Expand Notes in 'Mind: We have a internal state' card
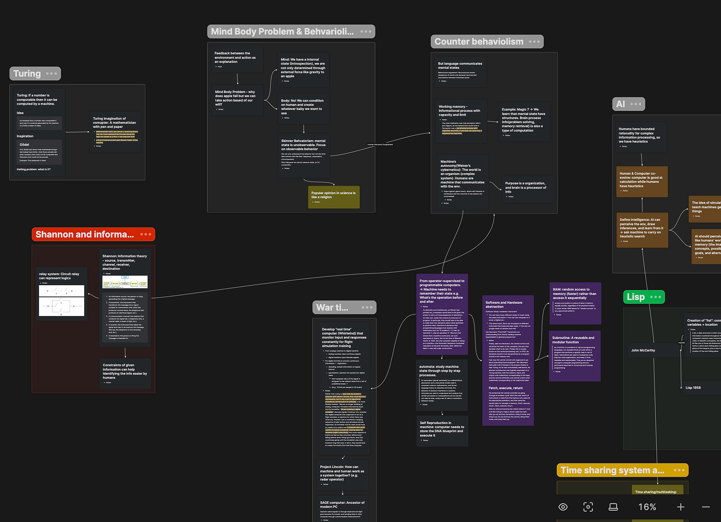Image resolution: width=721 pixels, height=522 pixels. (x=286, y=81)
